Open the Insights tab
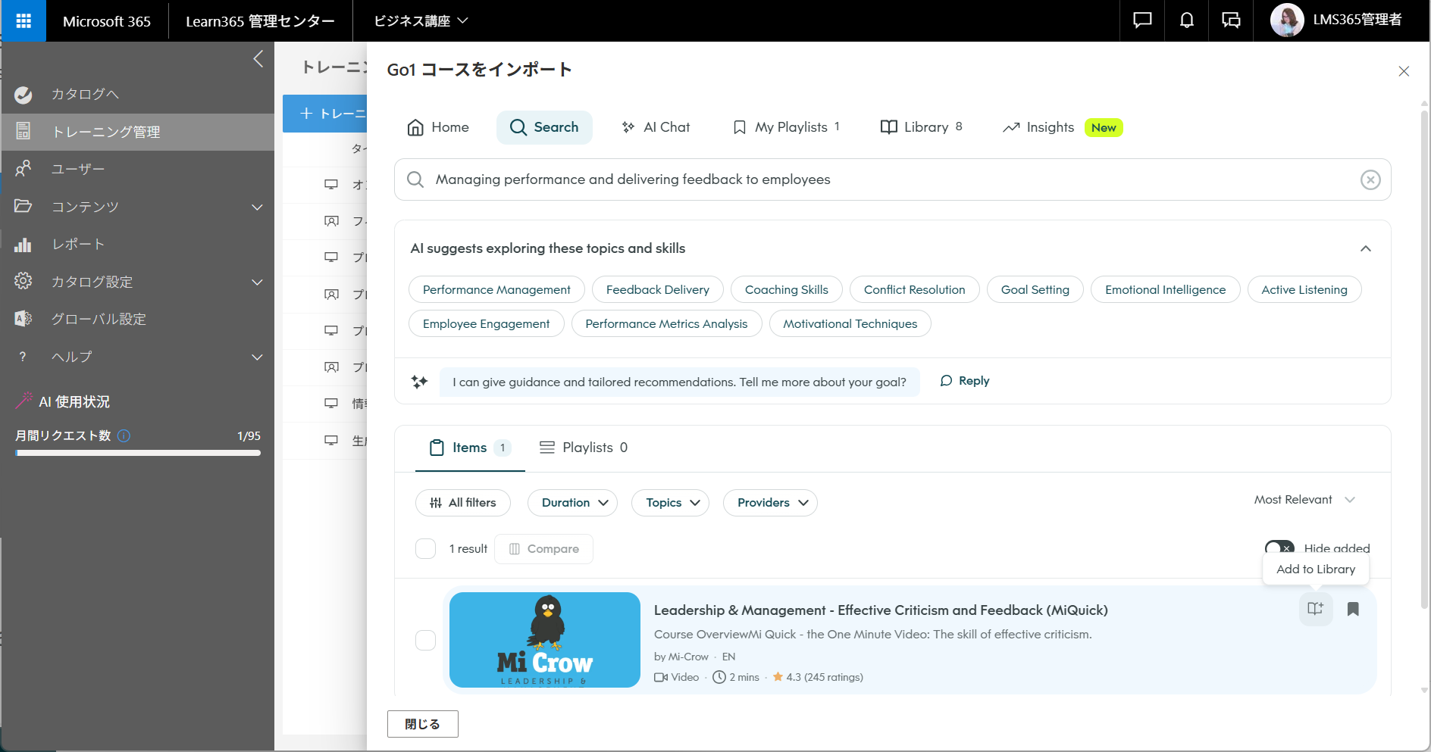Image resolution: width=1431 pixels, height=752 pixels. (x=1063, y=127)
